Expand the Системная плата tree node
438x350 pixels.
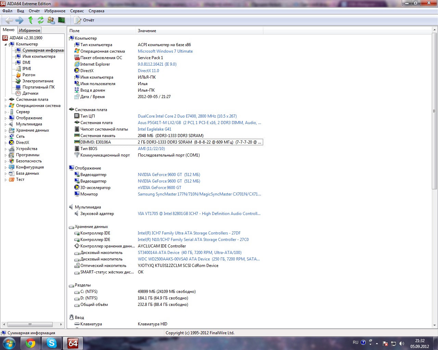(5, 100)
